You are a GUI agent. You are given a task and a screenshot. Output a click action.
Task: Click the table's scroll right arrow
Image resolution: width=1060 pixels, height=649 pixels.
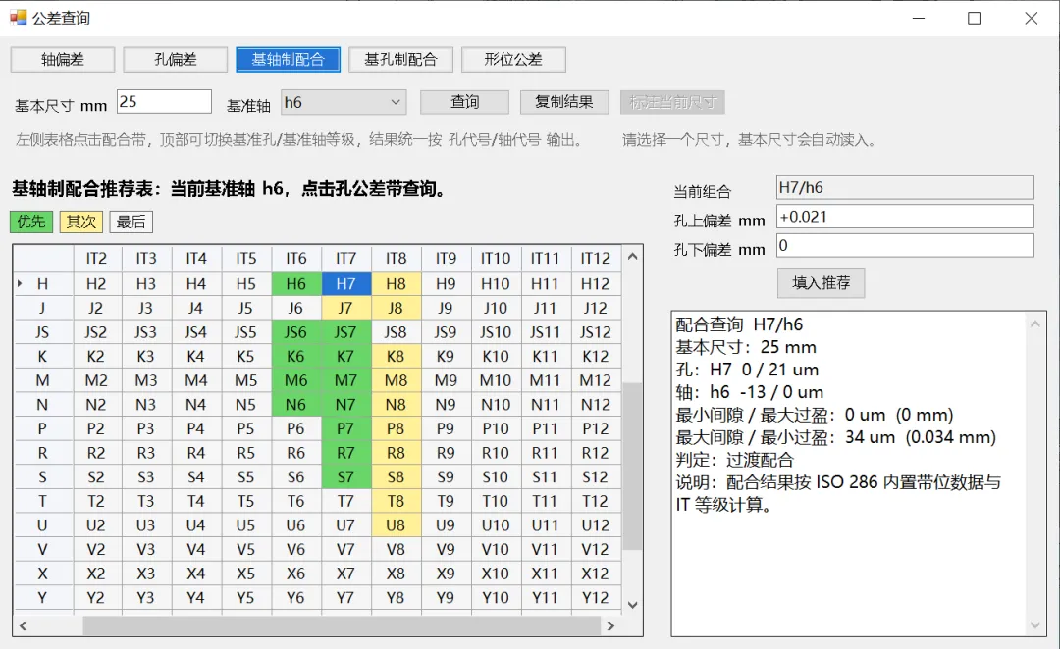click(610, 626)
